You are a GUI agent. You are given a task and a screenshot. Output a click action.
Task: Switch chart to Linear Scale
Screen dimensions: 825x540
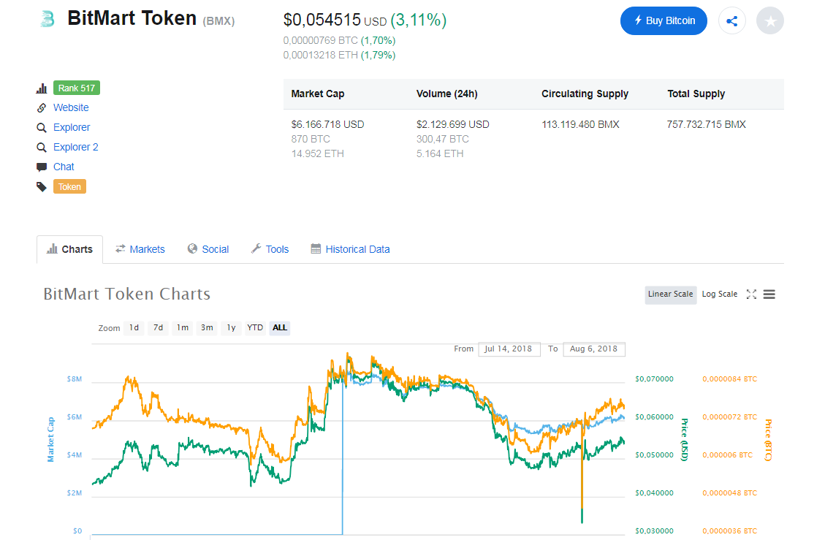coord(670,294)
